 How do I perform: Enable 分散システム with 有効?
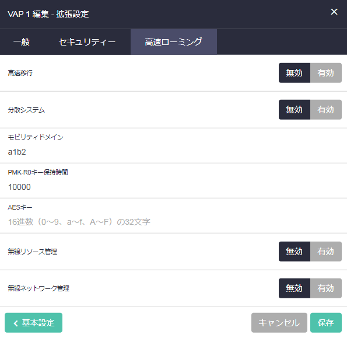[326, 110]
